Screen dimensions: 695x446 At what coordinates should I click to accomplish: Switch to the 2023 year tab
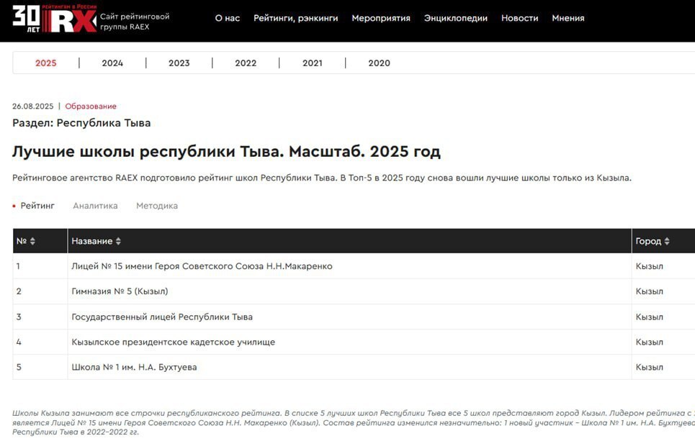tap(179, 63)
